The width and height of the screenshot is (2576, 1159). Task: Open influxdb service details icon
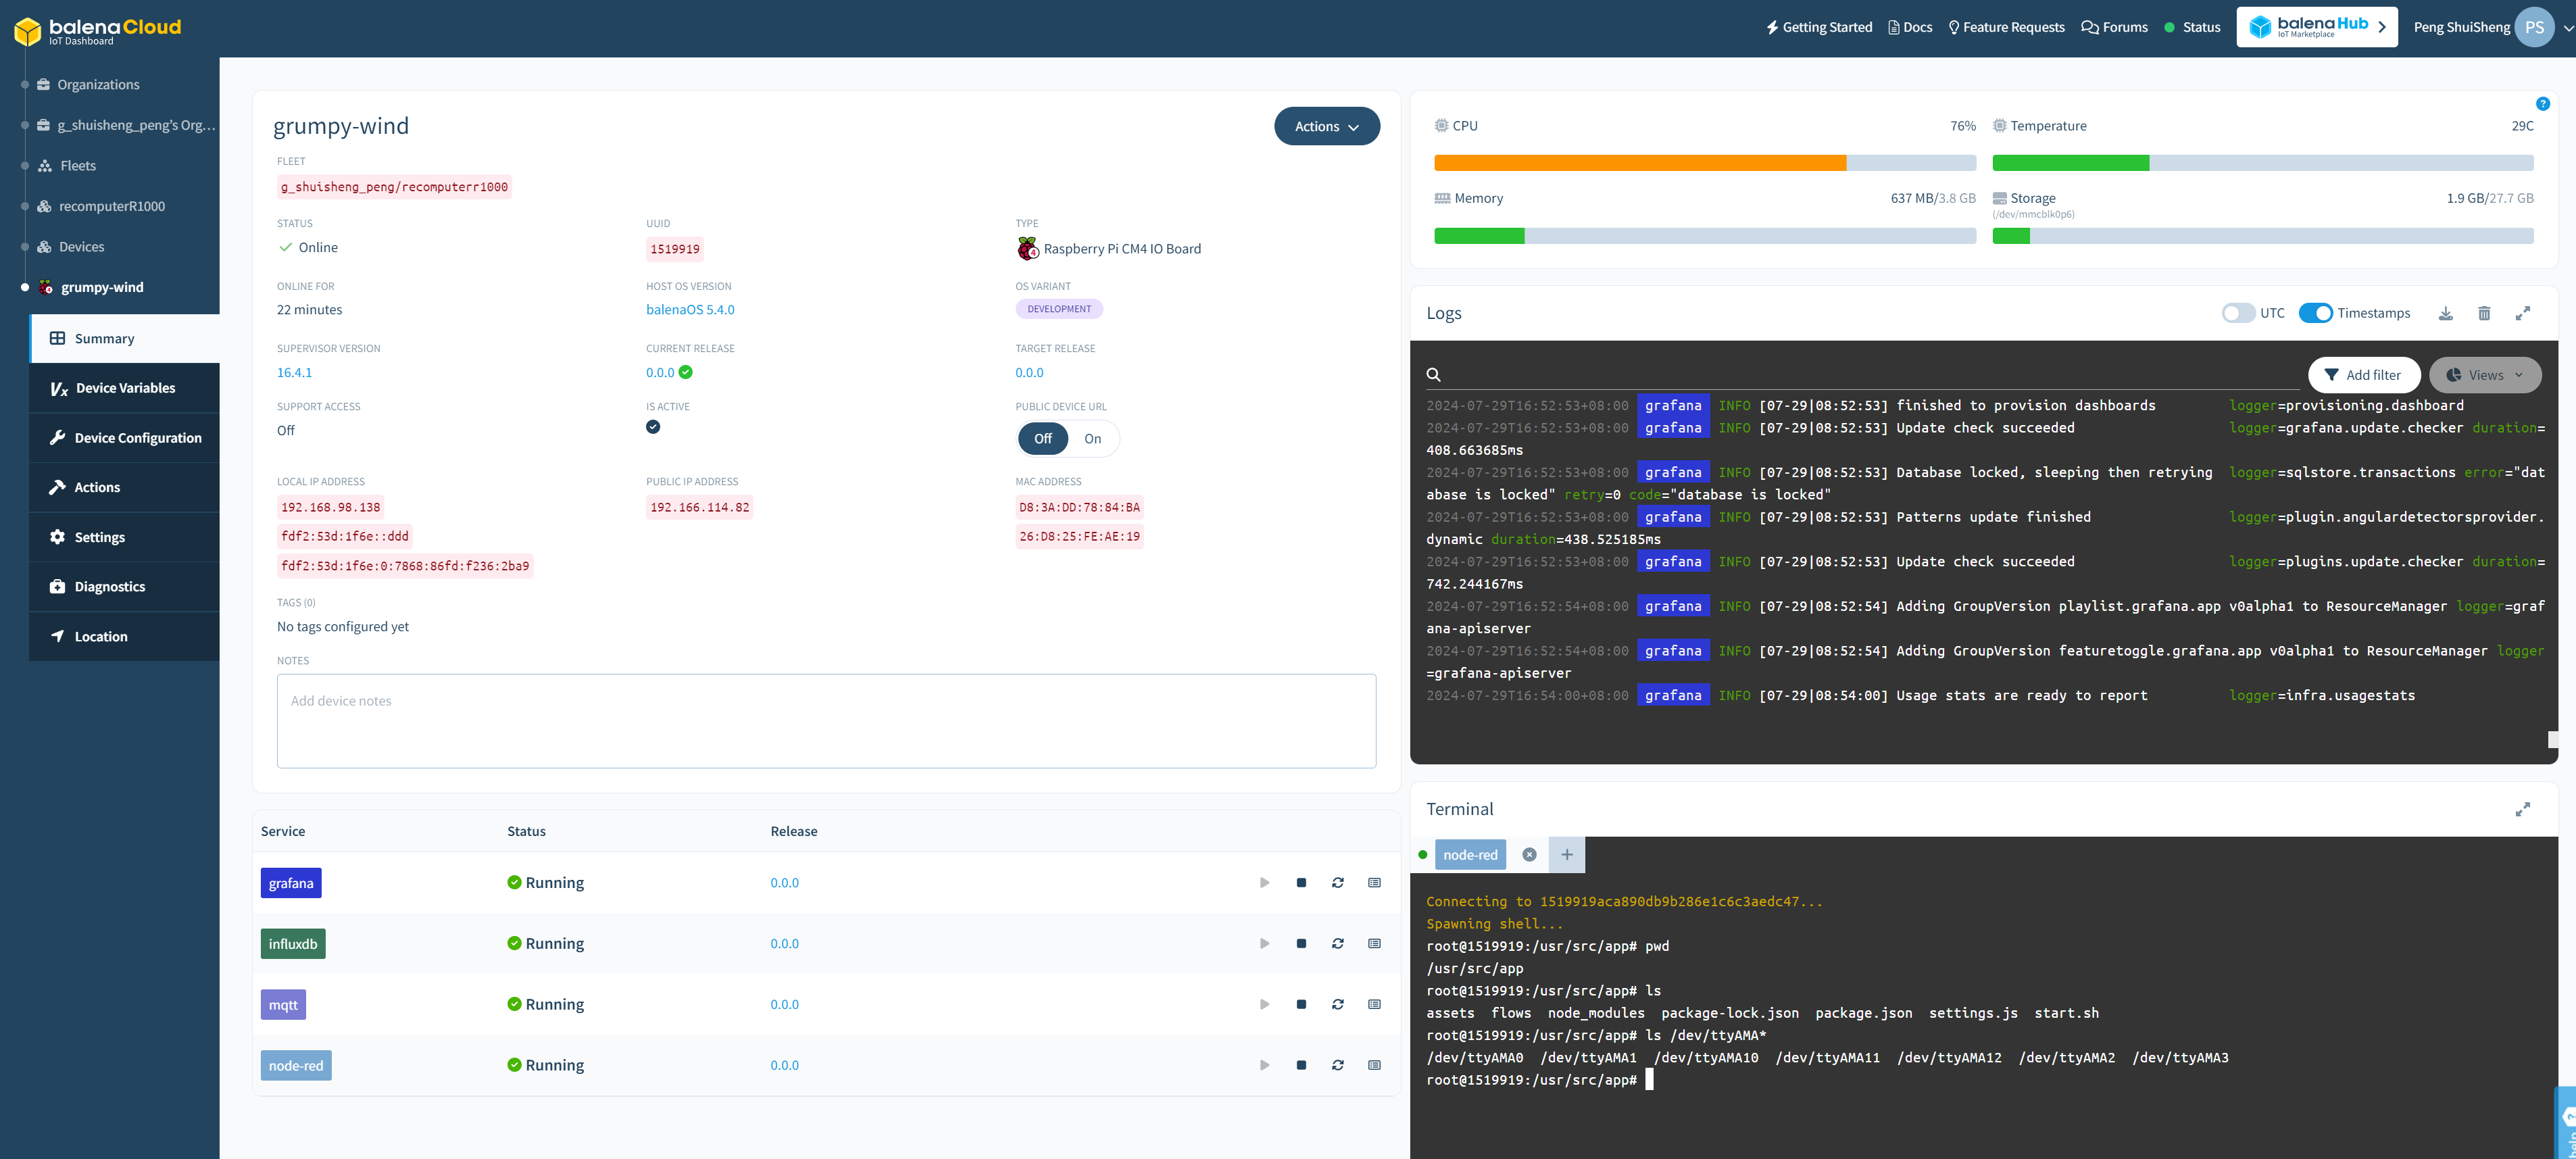1375,944
